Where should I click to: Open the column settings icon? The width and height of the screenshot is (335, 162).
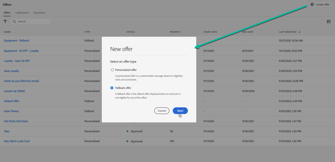coord(329,21)
